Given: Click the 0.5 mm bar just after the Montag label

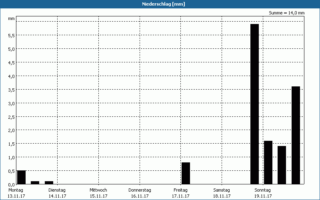Looking at the screenshot, I should [x=22, y=177].
